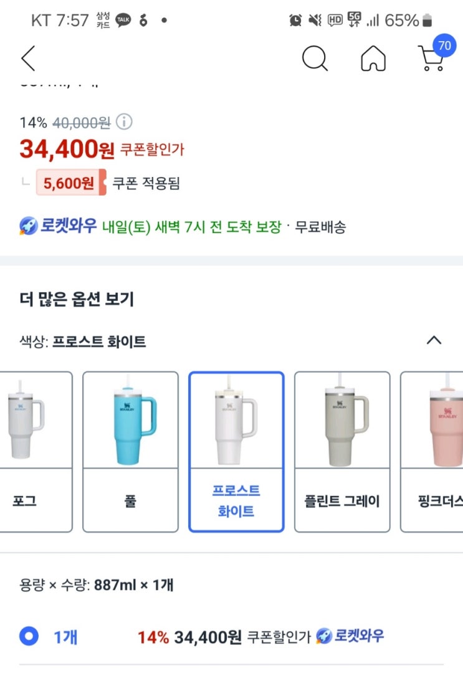Go to home via house icon
Viewport: 463px width, 673px height.
pos(373,59)
